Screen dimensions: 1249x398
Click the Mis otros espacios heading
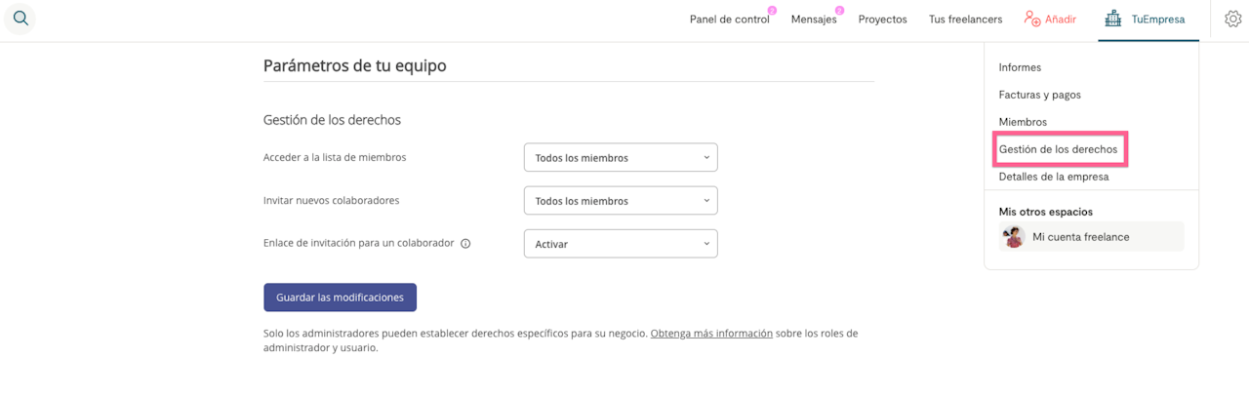(x=1045, y=212)
